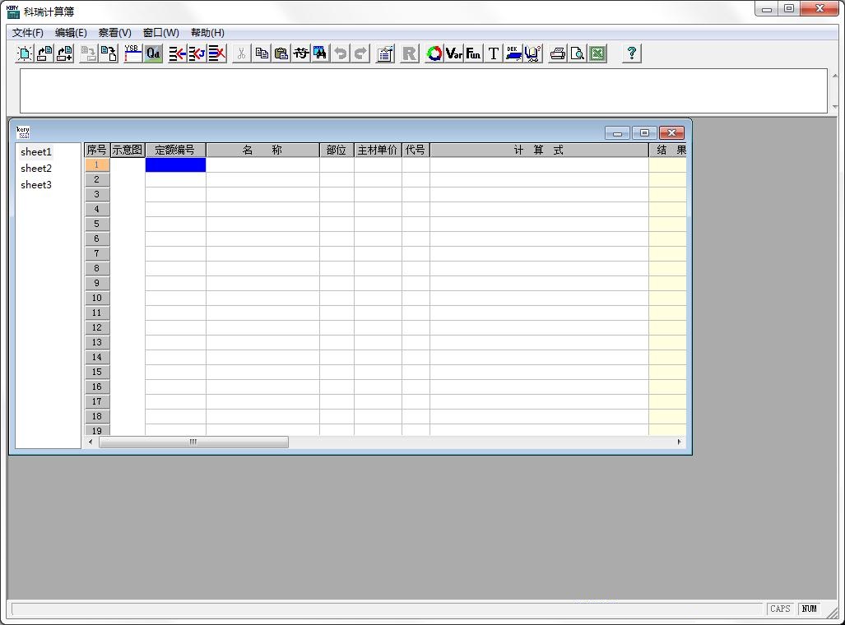The width and height of the screenshot is (845, 625).
Task: Open the 文件(F) menu
Action: coord(28,33)
